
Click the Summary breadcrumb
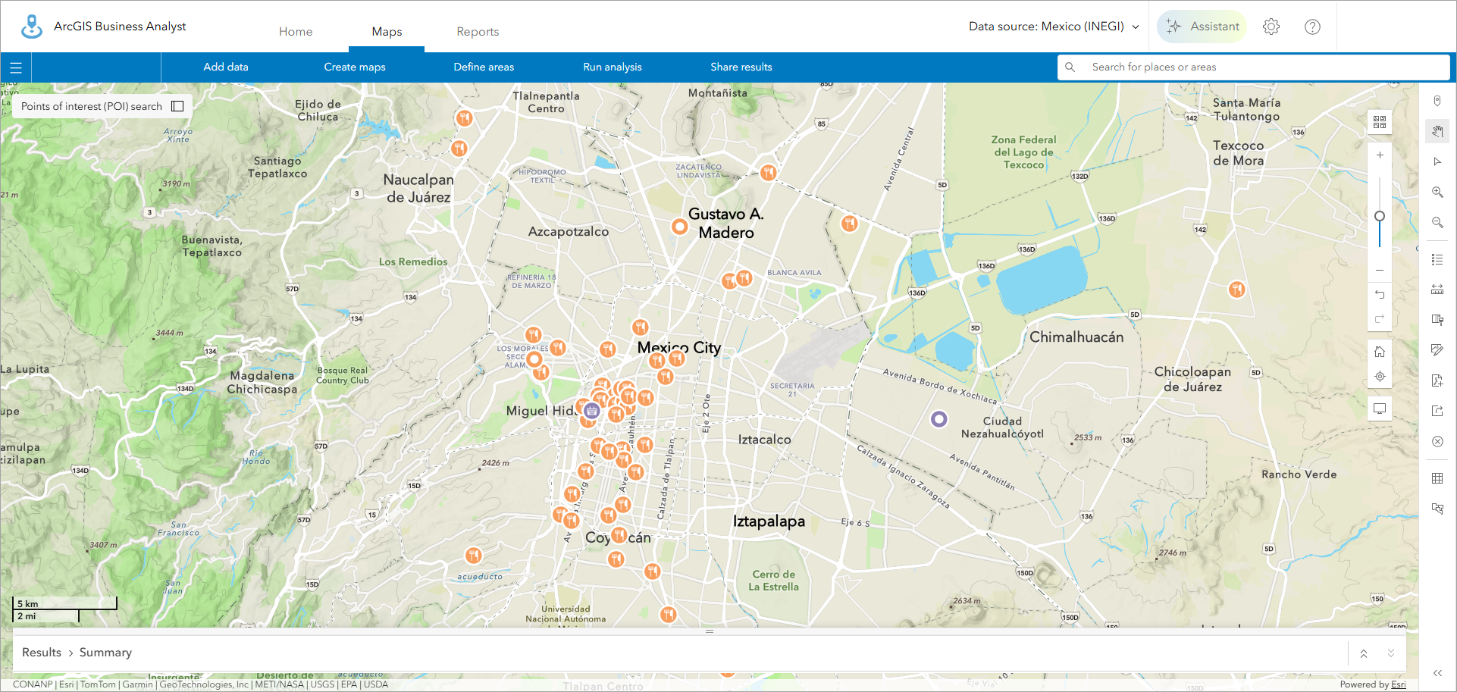pos(105,653)
